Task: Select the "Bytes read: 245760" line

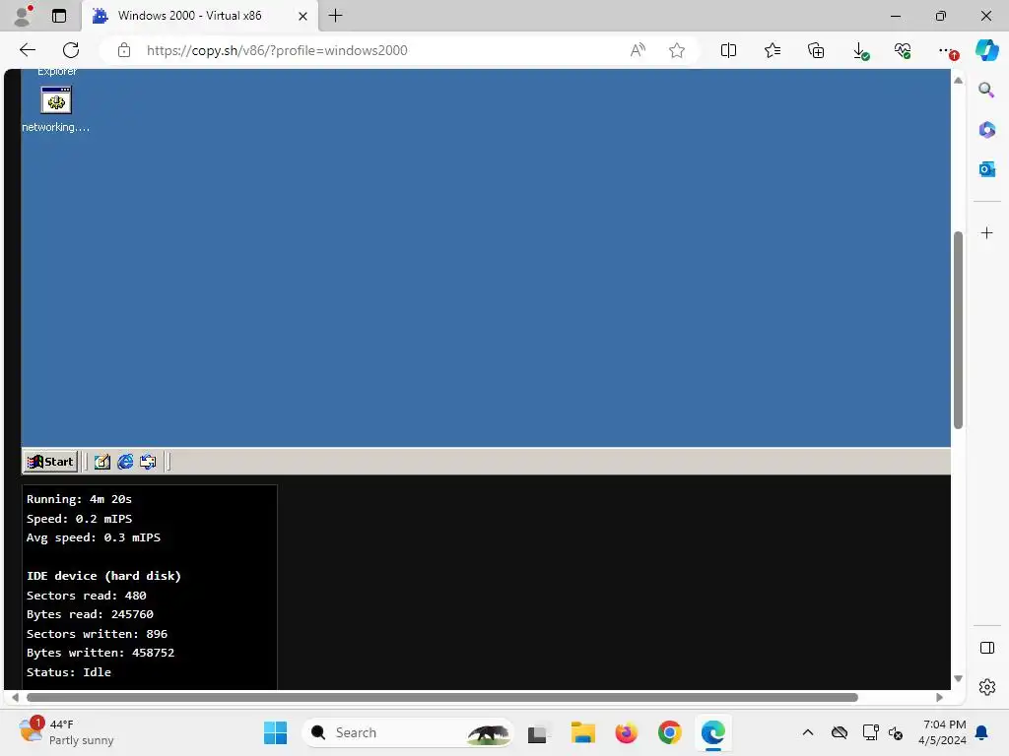Action: click(90, 614)
